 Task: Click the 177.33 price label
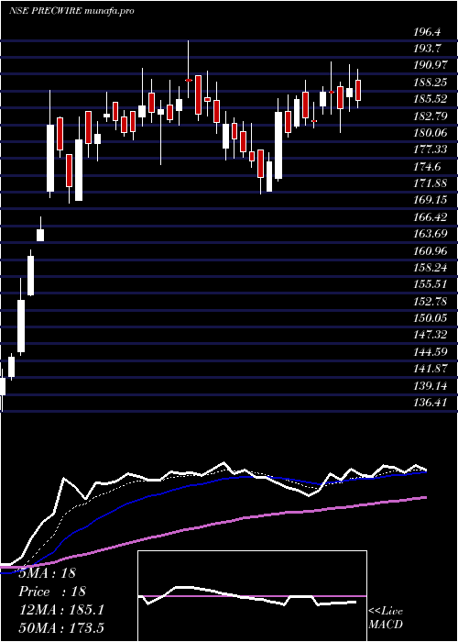(x=429, y=149)
